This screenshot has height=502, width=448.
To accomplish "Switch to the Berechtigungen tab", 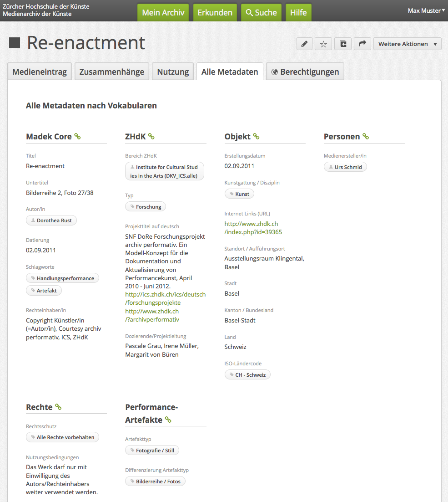I will (305, 72).
